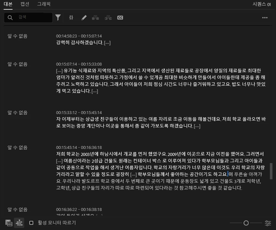This screenshot has width=276, height=230.
Task: Create captions with the CC icon
Action: 120,18
